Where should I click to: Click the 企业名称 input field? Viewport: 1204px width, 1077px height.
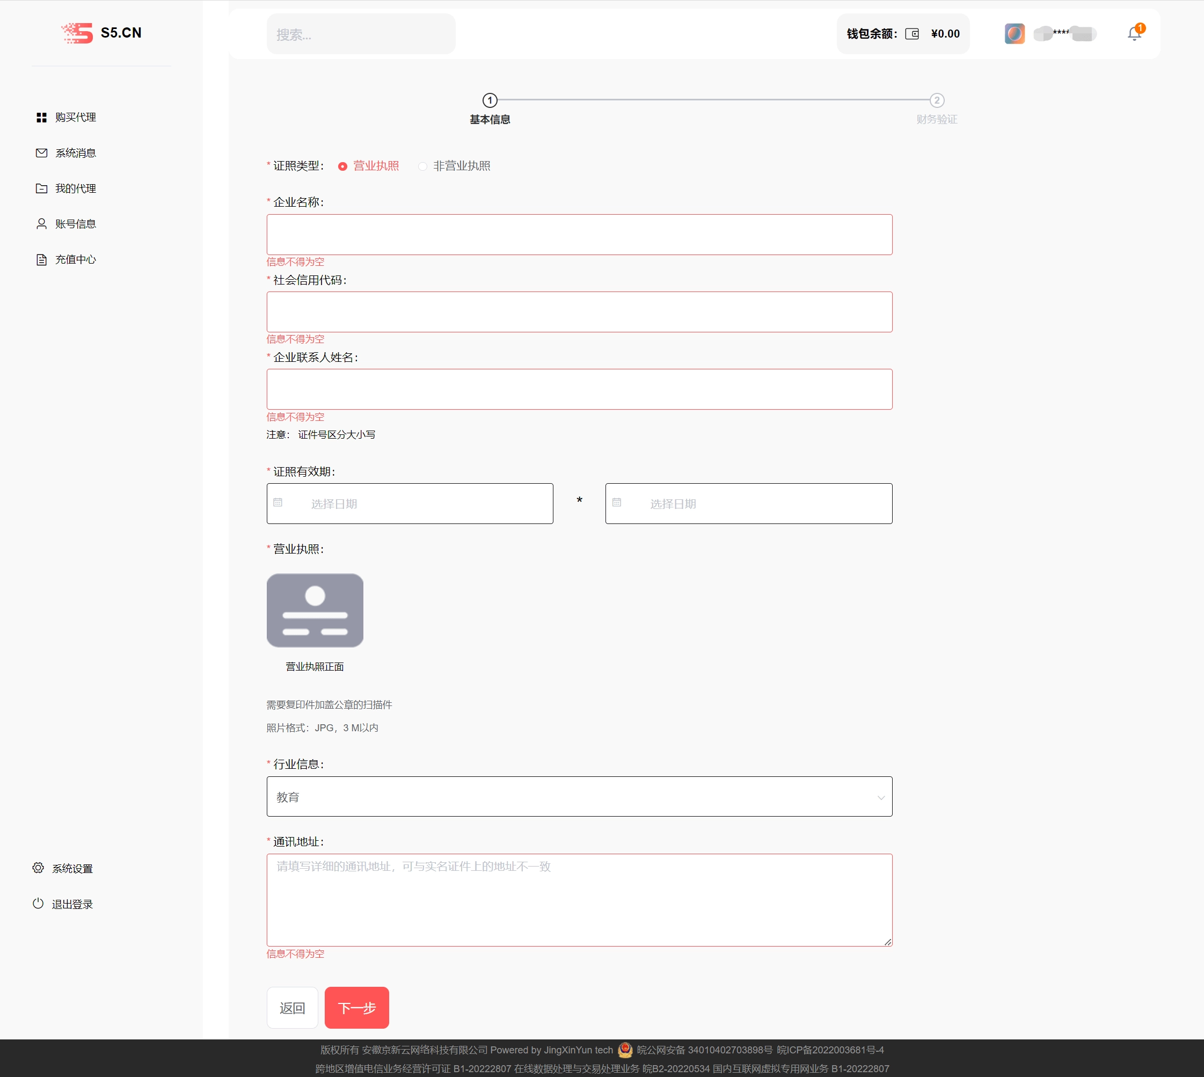[579, 234]
